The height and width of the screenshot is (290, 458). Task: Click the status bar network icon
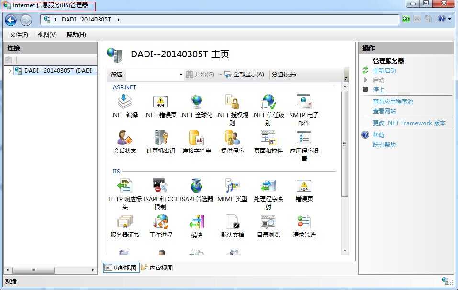tap(445, 281)
